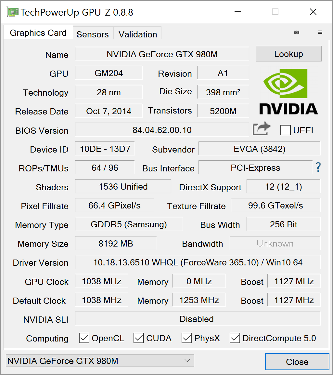
Task: Click the Texture Fillrate field 99.6 GTexel/s
Action: click(276, 206)
